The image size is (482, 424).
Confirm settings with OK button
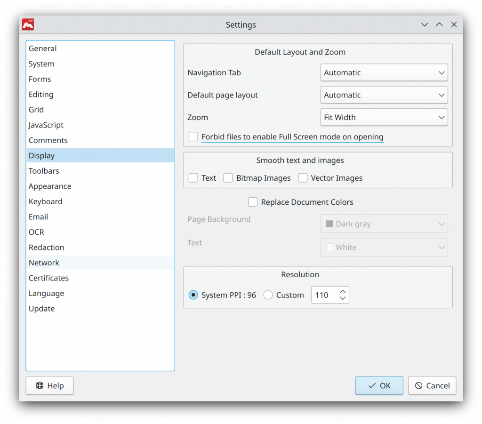pos(379,385)
